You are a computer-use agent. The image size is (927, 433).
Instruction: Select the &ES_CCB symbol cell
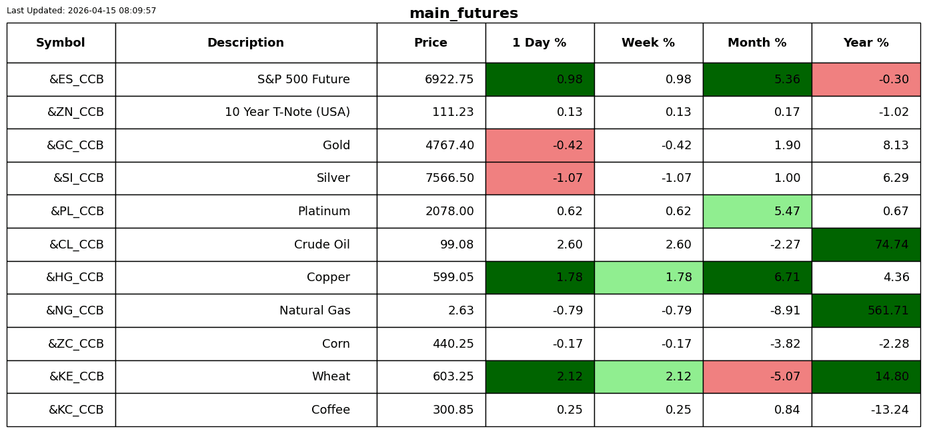coord(61,79)
